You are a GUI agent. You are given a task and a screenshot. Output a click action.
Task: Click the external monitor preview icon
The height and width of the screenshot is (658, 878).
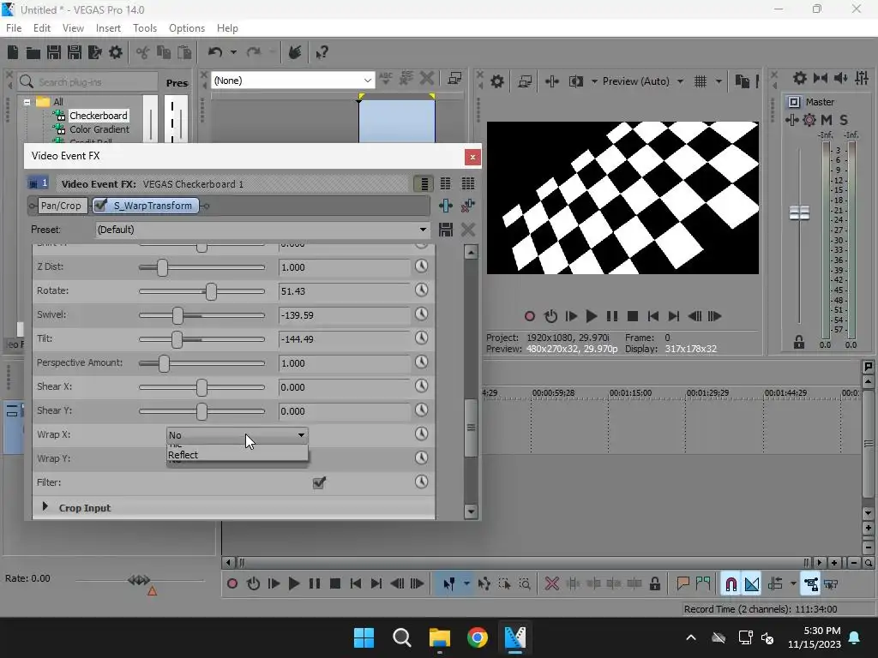[525, 81]
